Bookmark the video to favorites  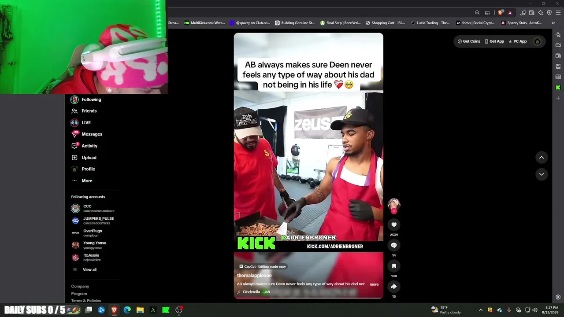(x=394, y=266)
